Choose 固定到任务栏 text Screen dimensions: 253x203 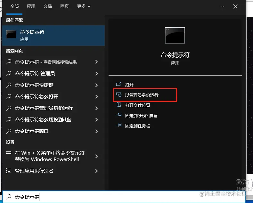tap(138, 126)
